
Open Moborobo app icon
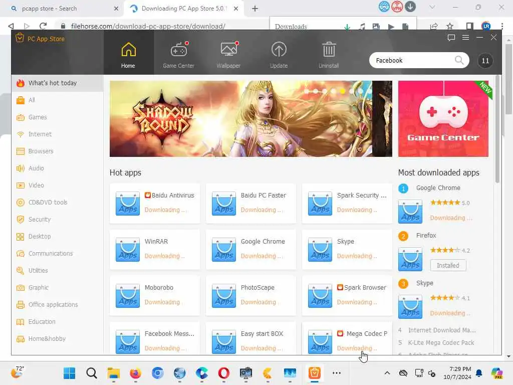128,296
